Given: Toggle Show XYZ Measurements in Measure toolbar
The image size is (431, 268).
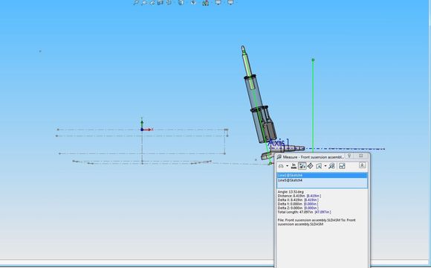Looking at the screenshot, I should (302, 166).
